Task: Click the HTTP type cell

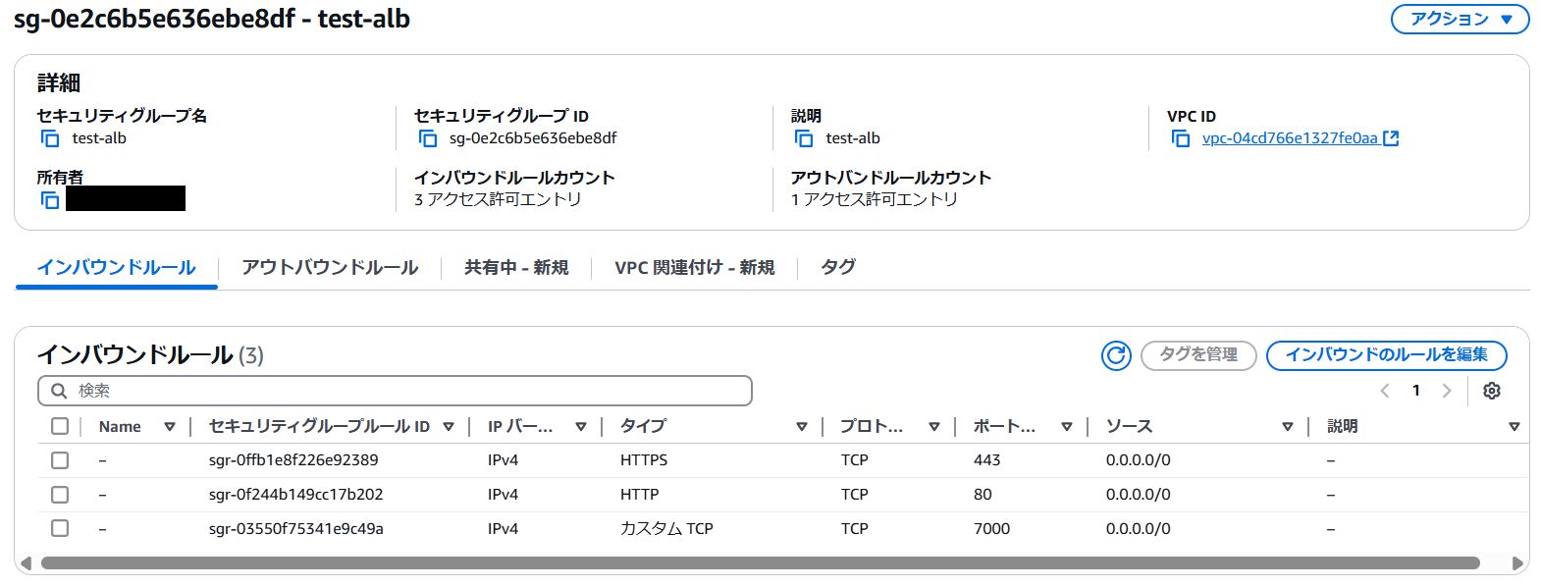Action: tap(640, 495)
